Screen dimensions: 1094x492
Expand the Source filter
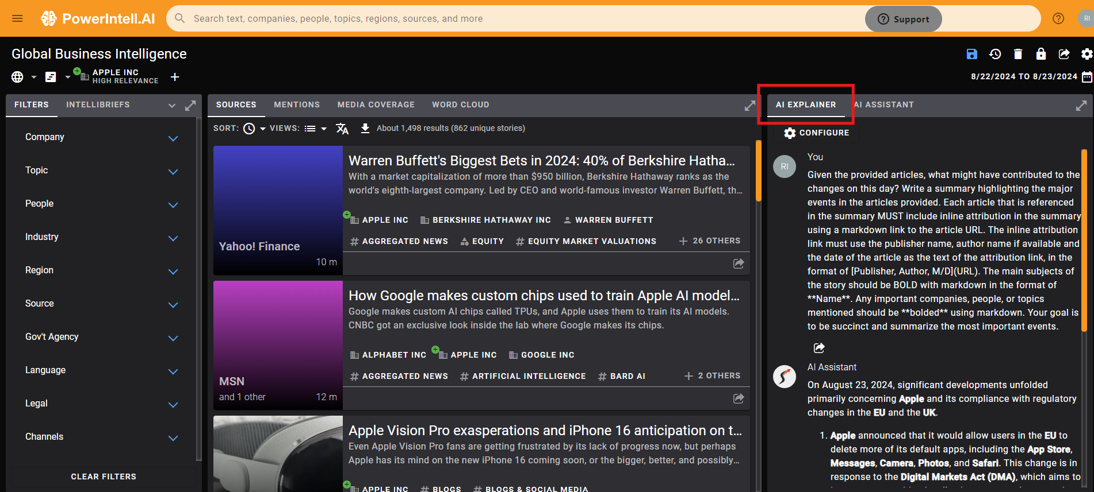(x=173, y=305)
